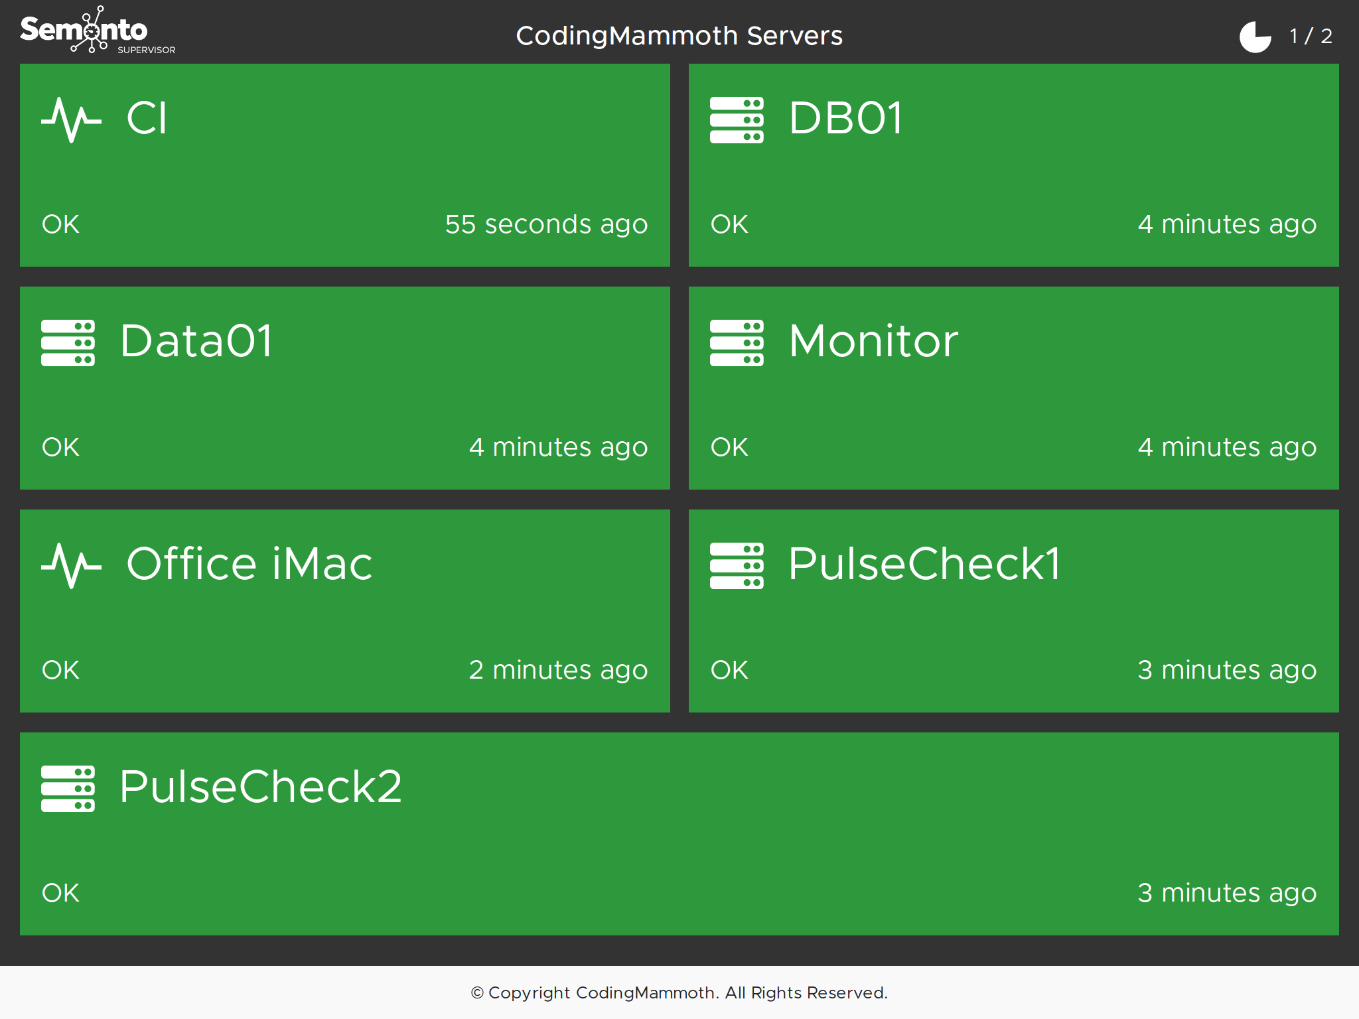The width and height of the screenshot is (1359, 1019).
Task: Click the server icon beside PulseCheck2
Action: click(x=68, y=789)
